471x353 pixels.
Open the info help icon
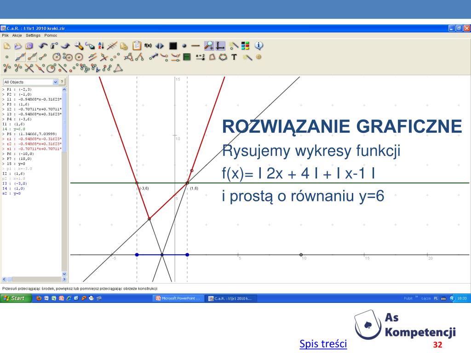point(259,46)
